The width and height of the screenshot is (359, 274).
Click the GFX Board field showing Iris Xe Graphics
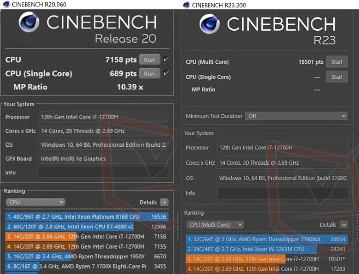click(x=104, y=159)
